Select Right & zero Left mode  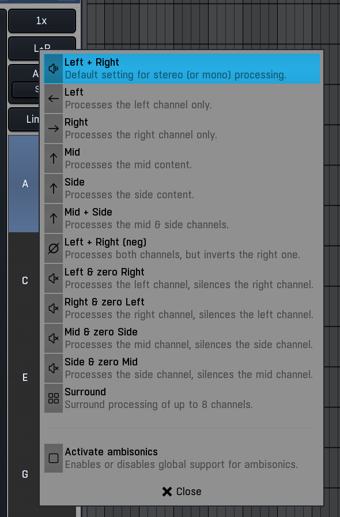click(182, 308)
